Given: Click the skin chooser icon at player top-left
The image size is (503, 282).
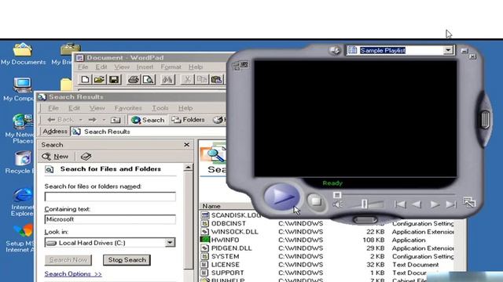Looking at the screenshot, I should click(x=240, y=65).
